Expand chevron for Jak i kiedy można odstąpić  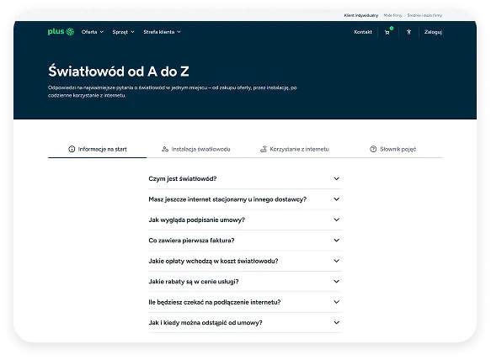click(337, 322)
